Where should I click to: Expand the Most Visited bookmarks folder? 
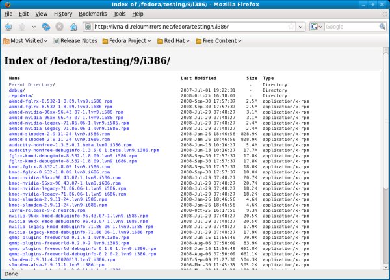pos(25,41)
